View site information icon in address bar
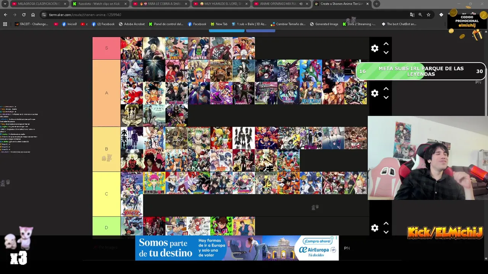 tap(44, 14)
